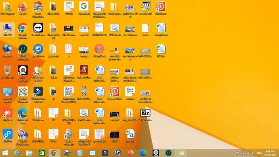This screenshot has width=279, height=157.
Task: Open the volume control in the system tray
Action: pyautogui.click(x=252, y=153)
